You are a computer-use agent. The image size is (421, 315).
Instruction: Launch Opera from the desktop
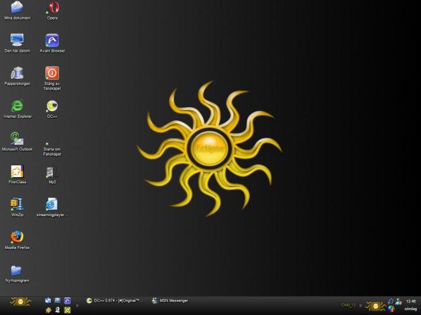(52, 8)
